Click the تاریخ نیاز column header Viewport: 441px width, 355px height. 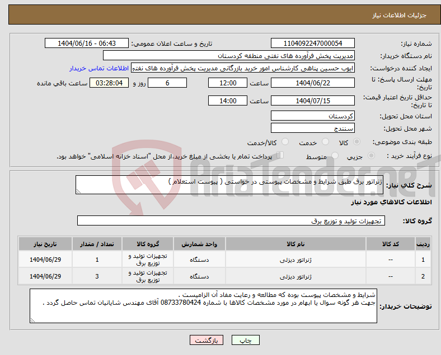click(45, 244)
